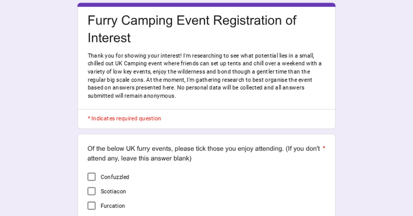Click the red required asterisk beside the question
This screenshot has width=413, height=216.
[324, 149]
